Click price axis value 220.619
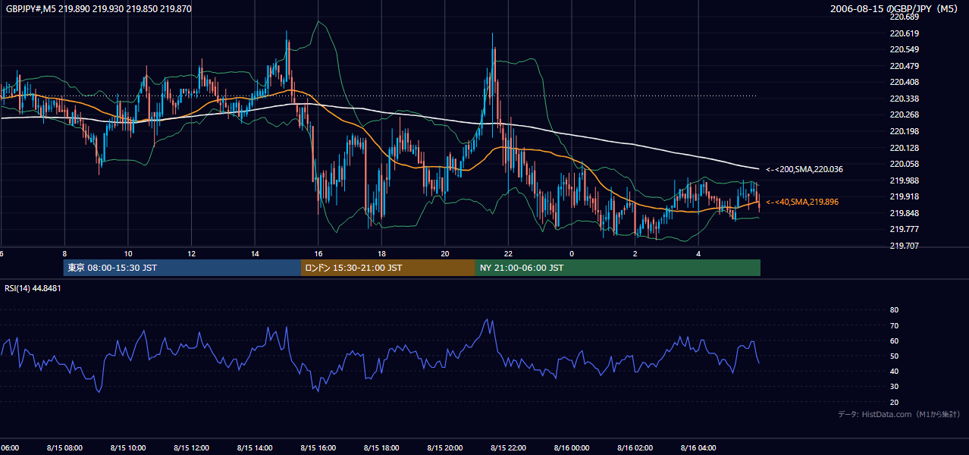The width and height of the screenshot is (969, 455). (x=904, y=33)
